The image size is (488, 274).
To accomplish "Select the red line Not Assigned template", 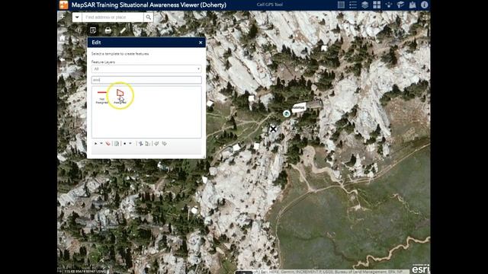I will click(x=101, y=97).
